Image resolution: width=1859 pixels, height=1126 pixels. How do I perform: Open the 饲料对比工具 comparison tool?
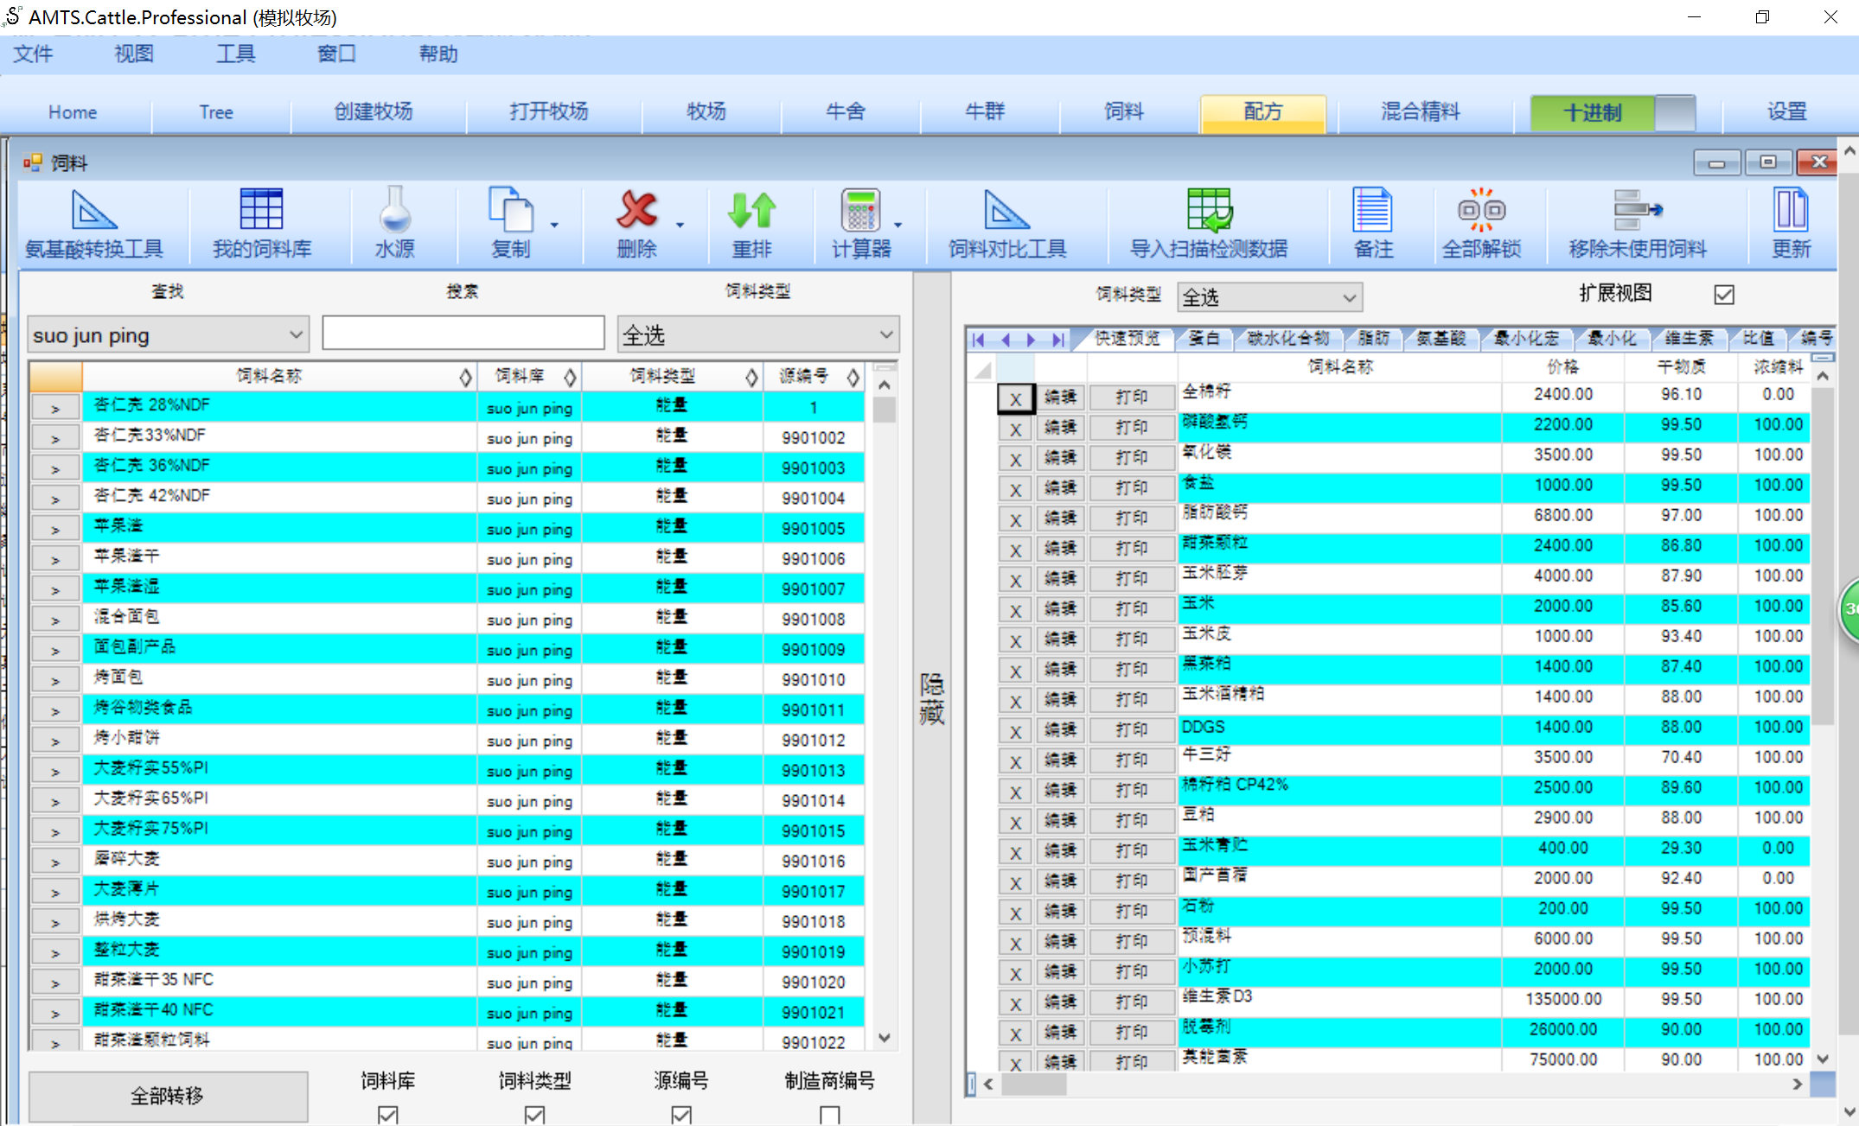click(x=1007, y=224)
